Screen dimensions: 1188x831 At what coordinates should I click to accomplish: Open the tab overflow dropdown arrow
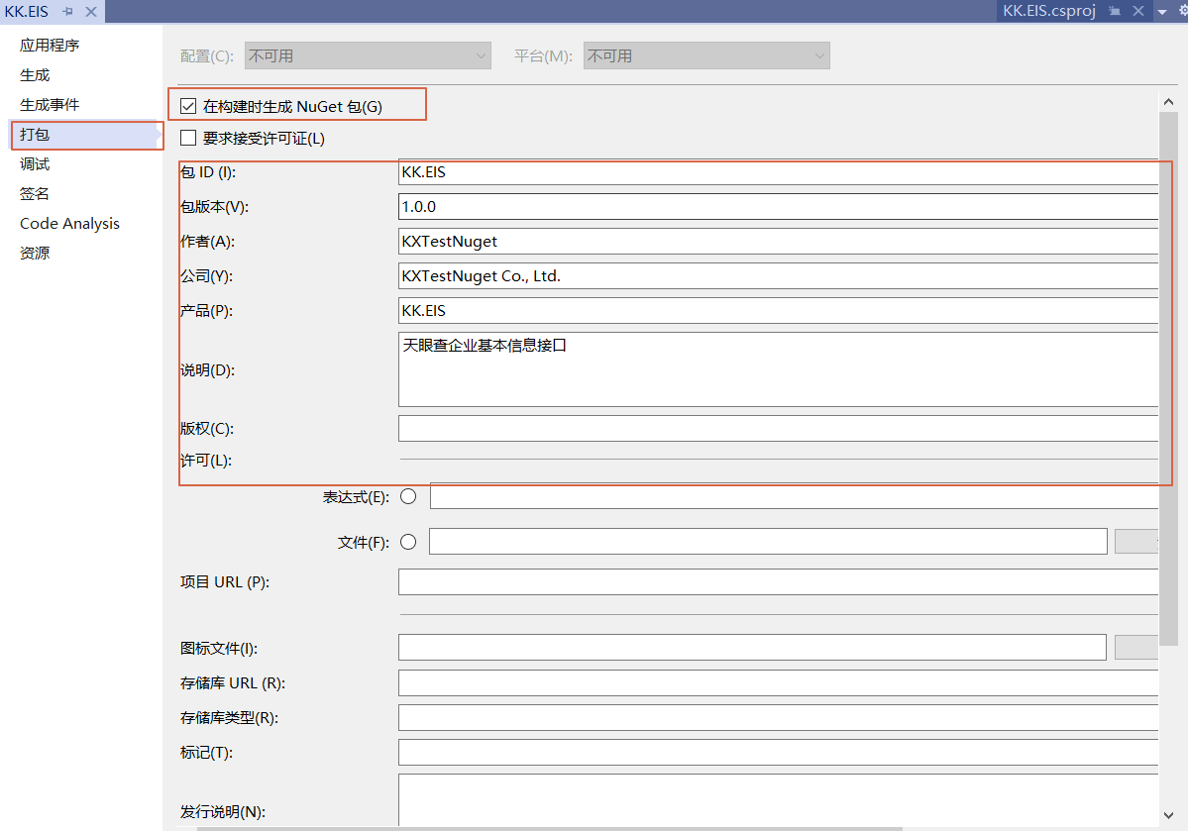tap(1162, 11)
